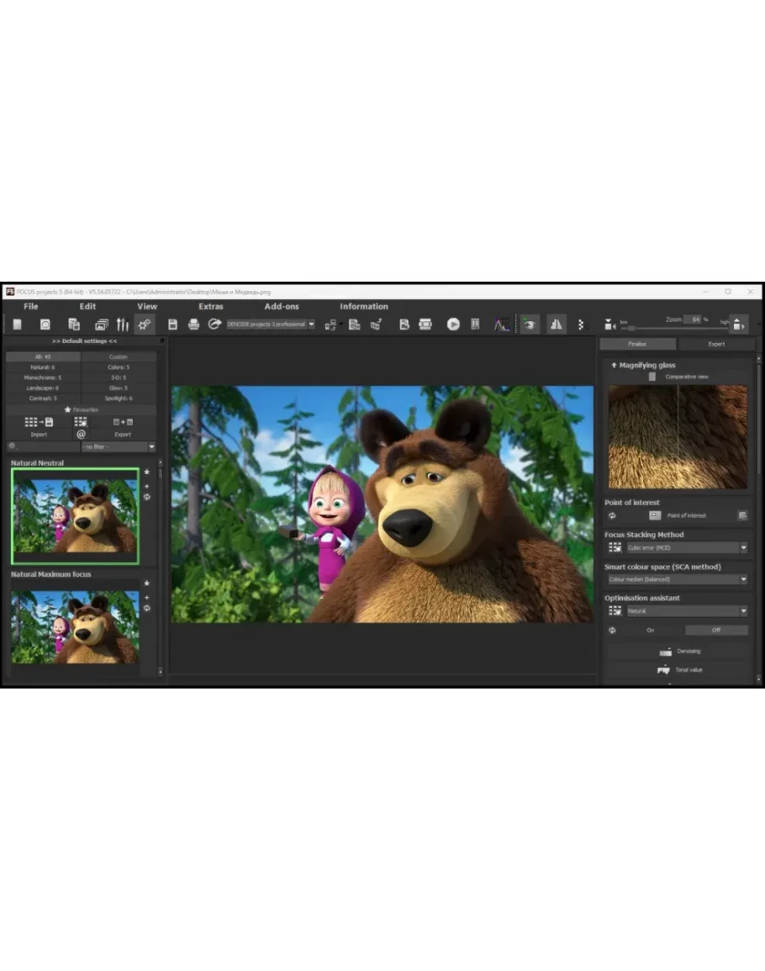Show Favourites presets
Viewport: 765px width, 971px height.
(x=82, y=410)
